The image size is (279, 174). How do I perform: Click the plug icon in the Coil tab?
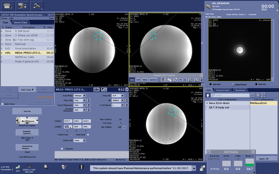(208, 95)
